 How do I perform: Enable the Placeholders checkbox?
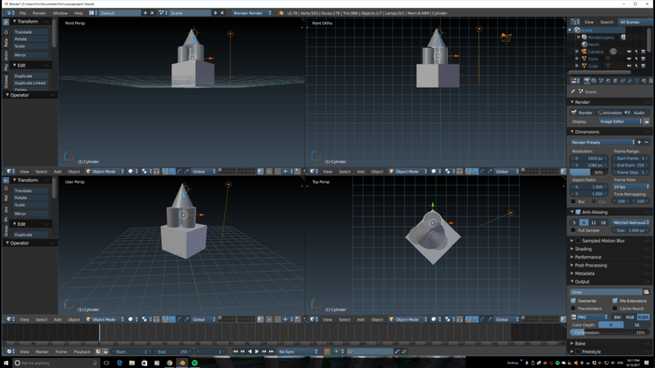pos(574,308)
